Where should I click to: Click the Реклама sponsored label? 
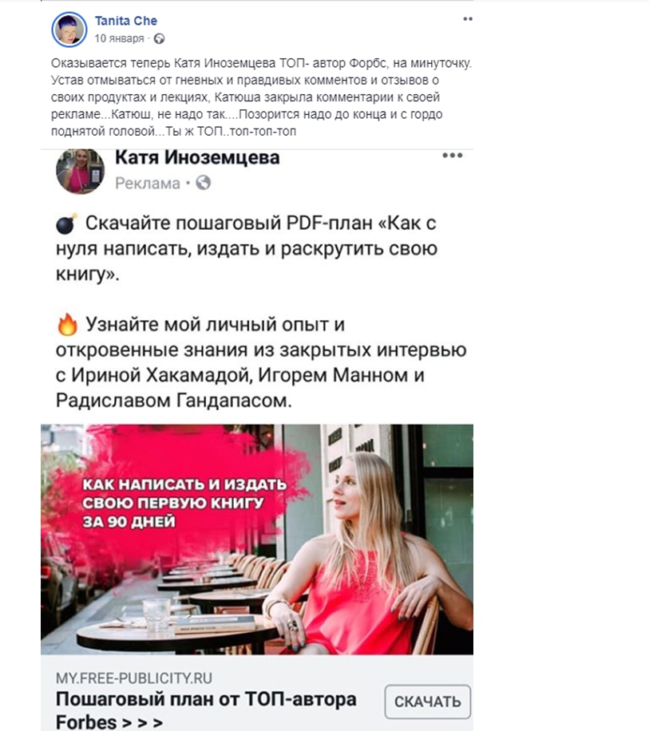coord(148,184)
